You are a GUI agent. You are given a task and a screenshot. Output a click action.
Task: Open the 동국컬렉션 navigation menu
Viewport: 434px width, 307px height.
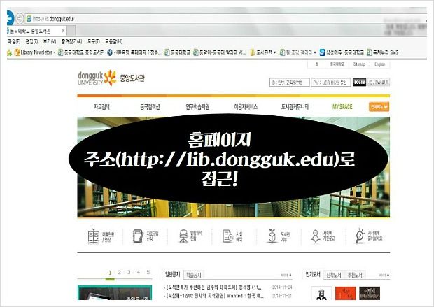[150, 107]
